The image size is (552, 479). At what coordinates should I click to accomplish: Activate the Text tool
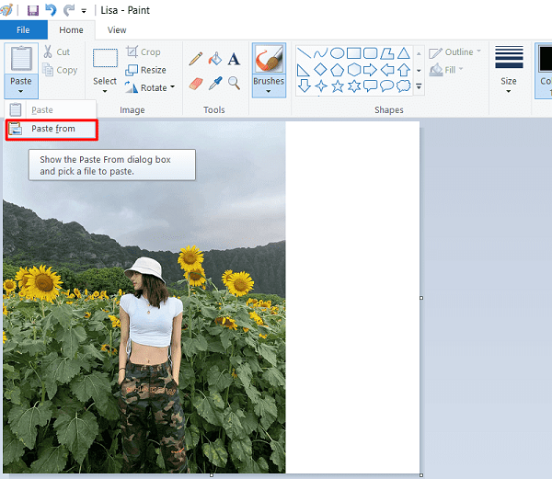[234, 59]
